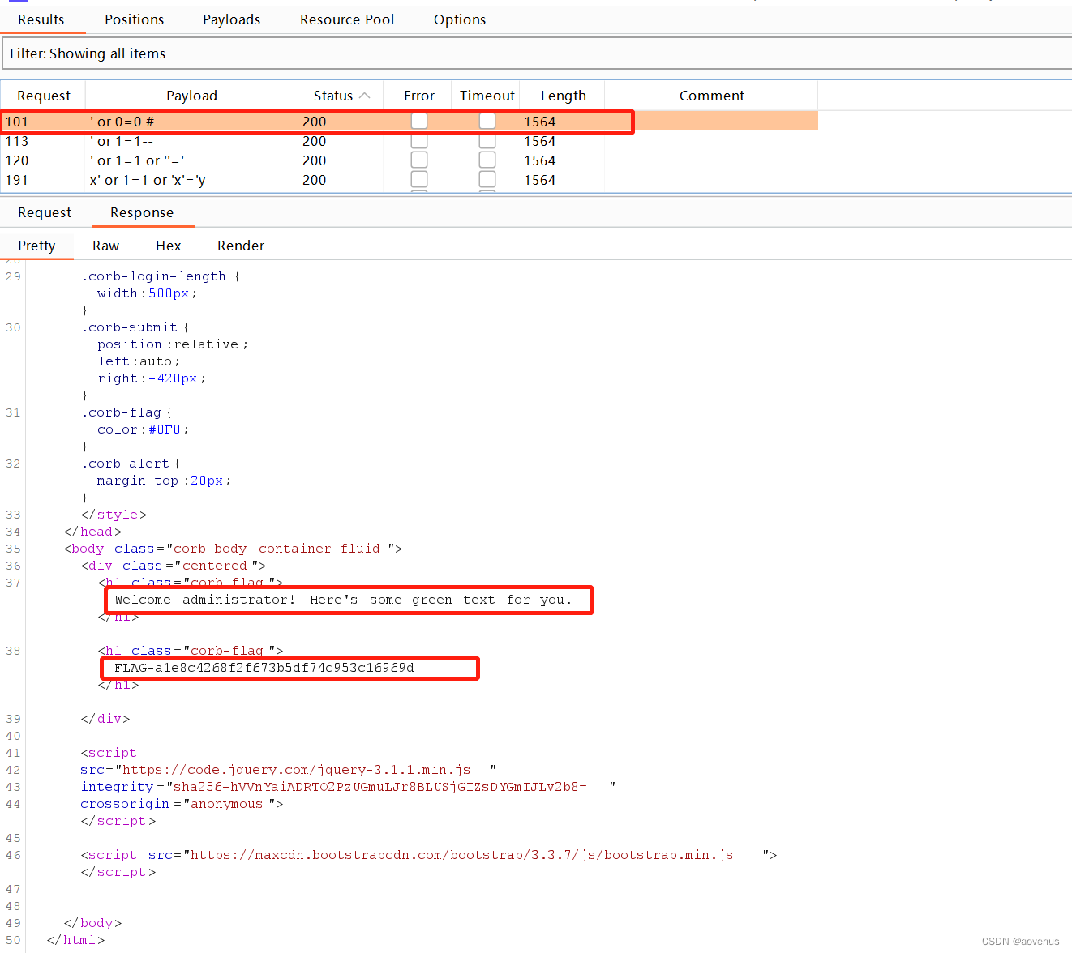Viewport: 1072px width, 953px height.
Task: Go to the Resource Pool tab
Action: tap(347, 19)
